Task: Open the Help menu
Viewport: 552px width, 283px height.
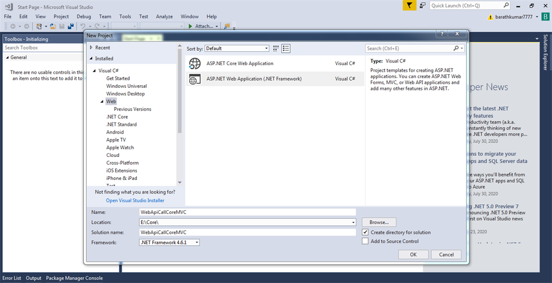Action: point(211,17)
